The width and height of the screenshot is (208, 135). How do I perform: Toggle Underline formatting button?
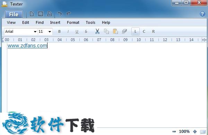point(77,31)
